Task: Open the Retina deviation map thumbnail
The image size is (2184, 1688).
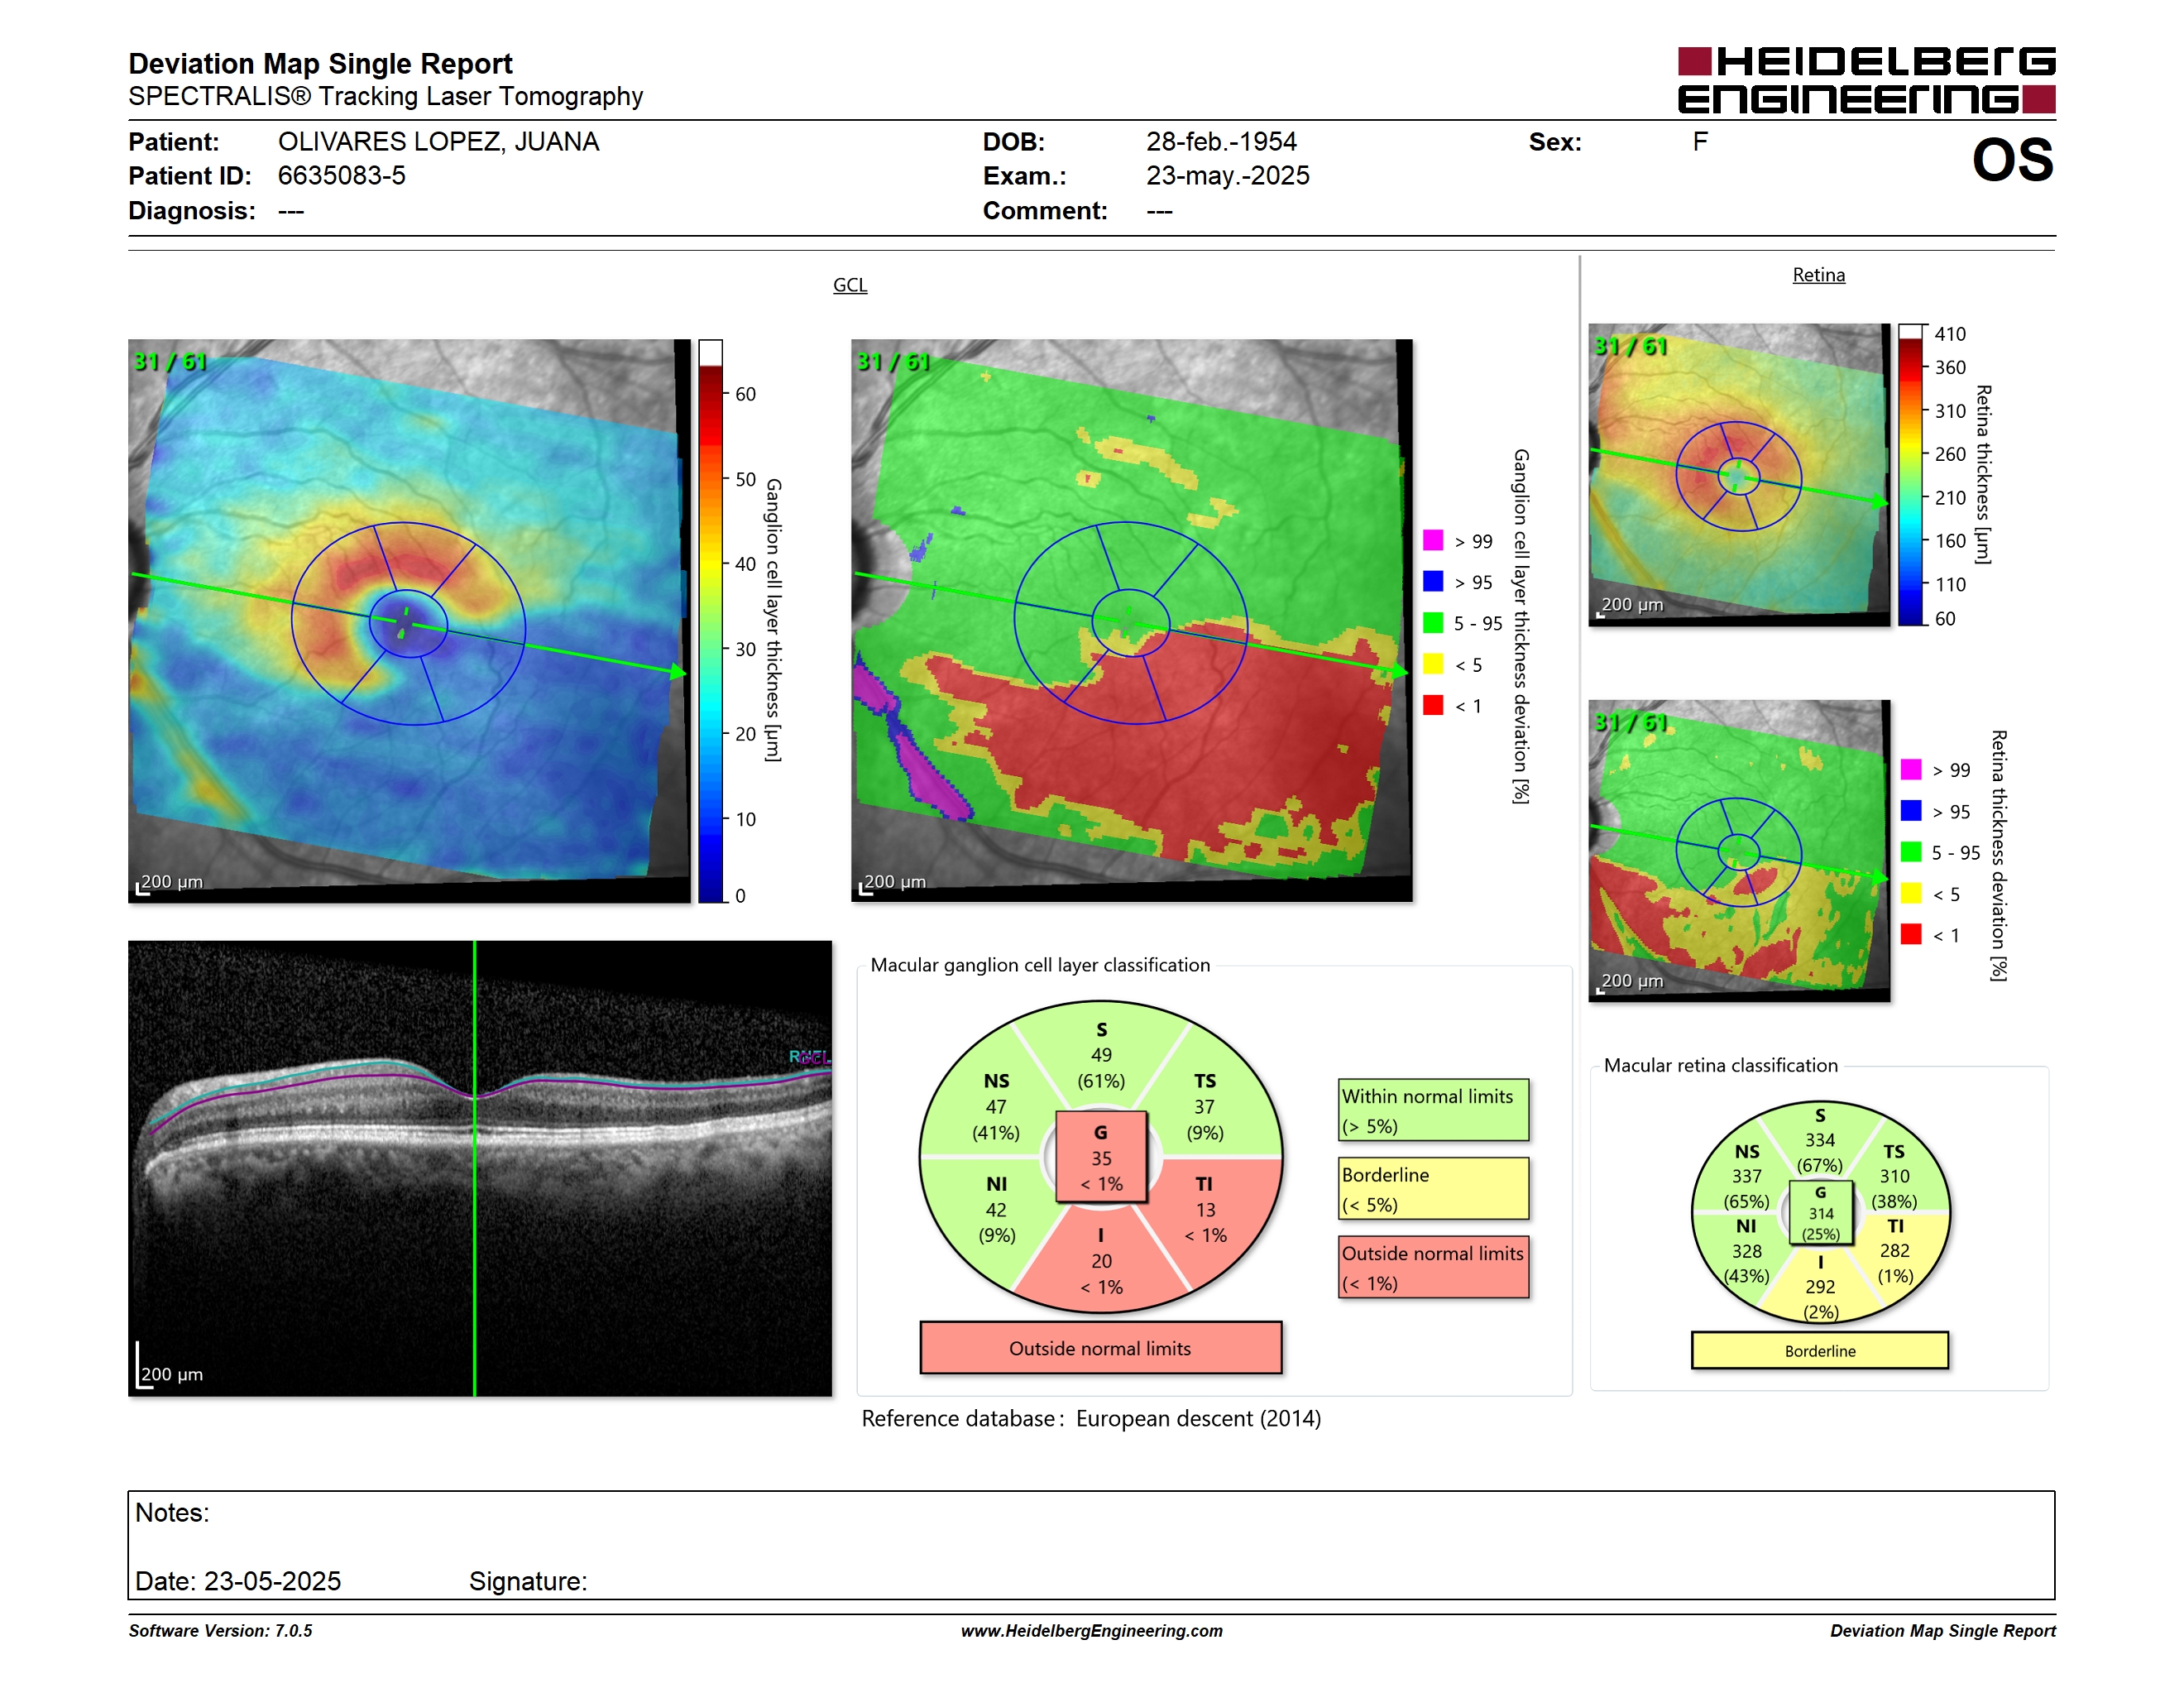Action: coord(1739,850)
